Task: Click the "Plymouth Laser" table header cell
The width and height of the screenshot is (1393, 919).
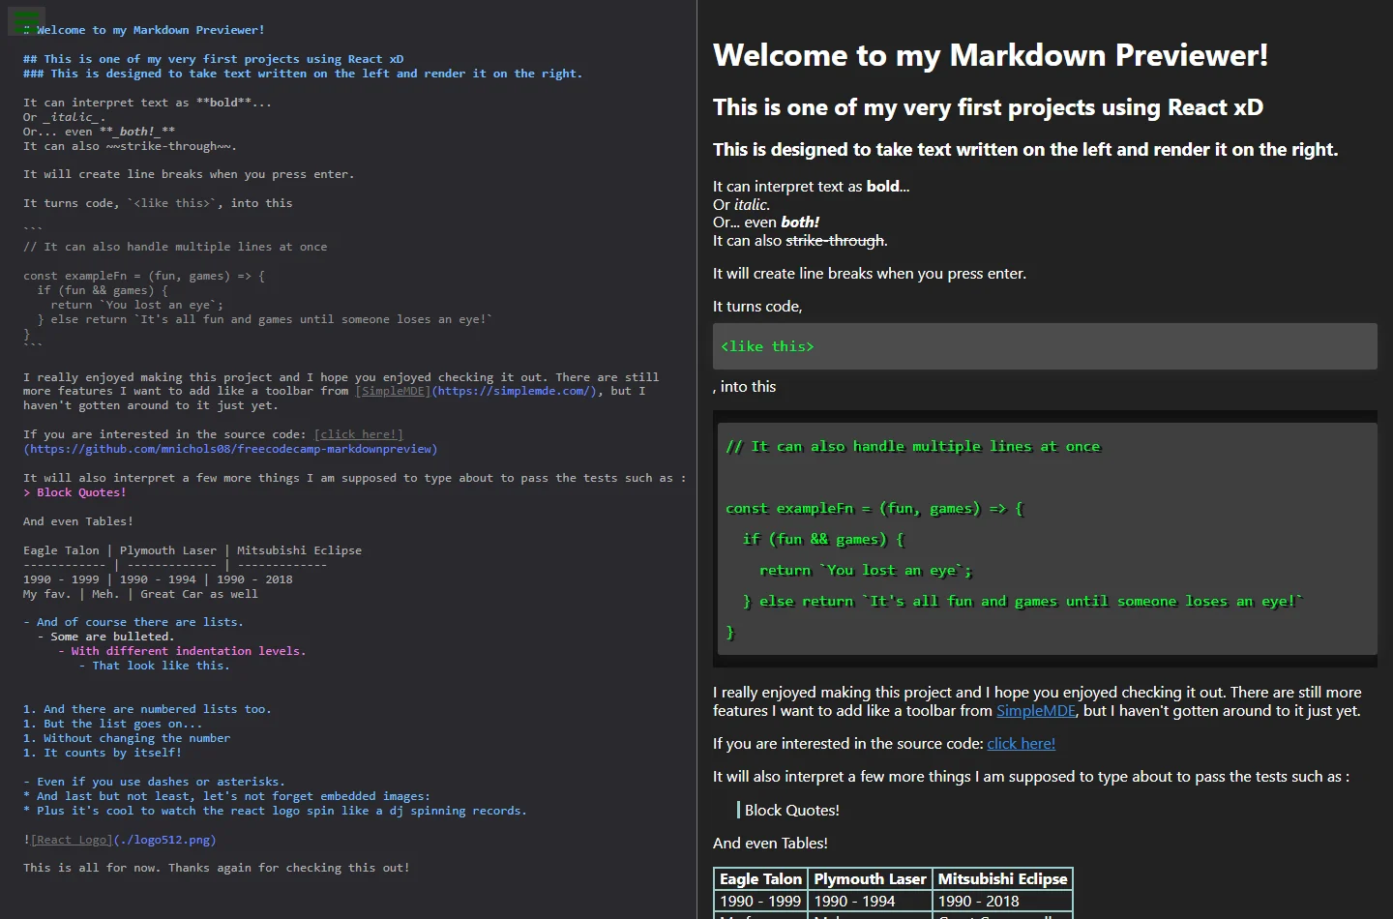Action: (870, 879)
